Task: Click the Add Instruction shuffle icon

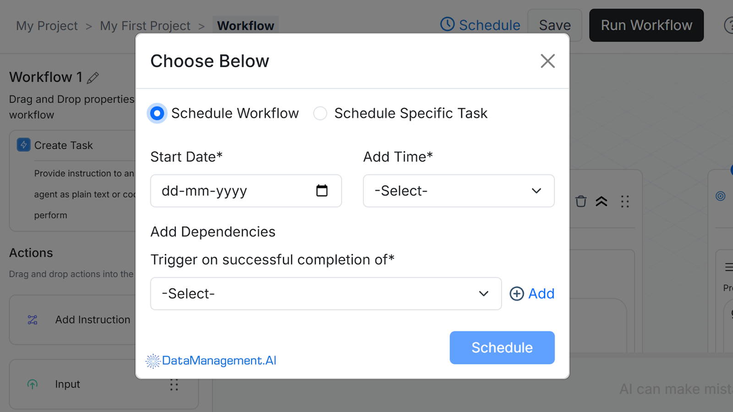Action: click(32, 320)
